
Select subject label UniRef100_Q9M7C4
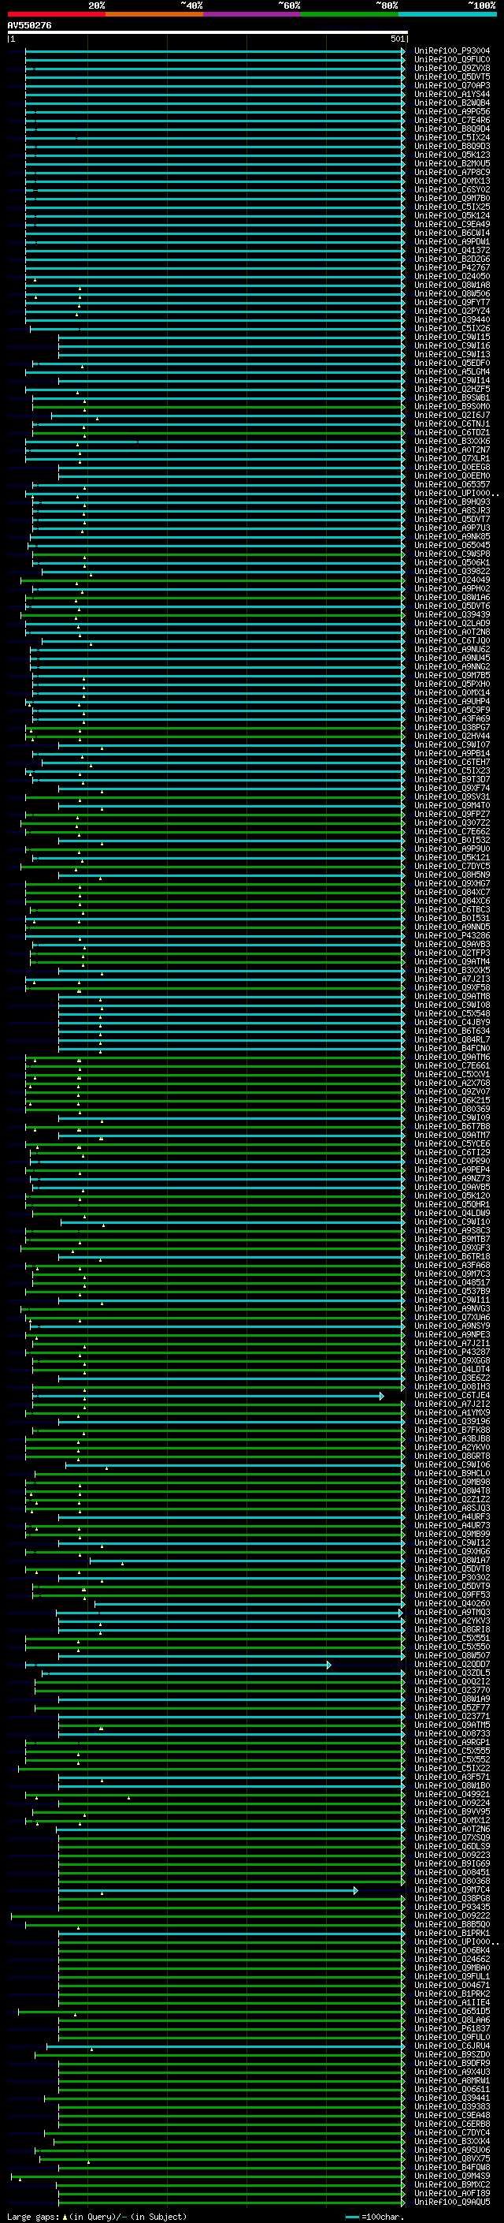pyautogui.click(x=452, y=1890)
